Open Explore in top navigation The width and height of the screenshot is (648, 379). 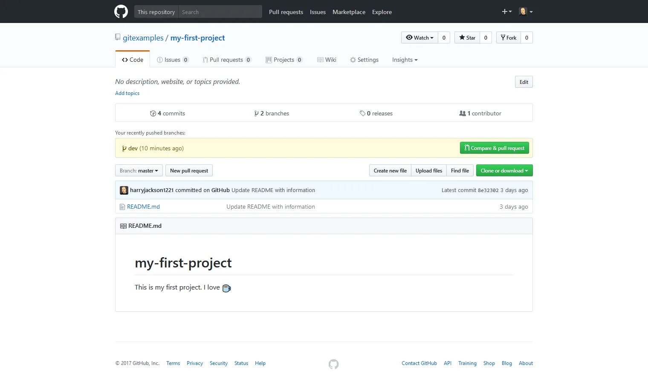point(382,12)
